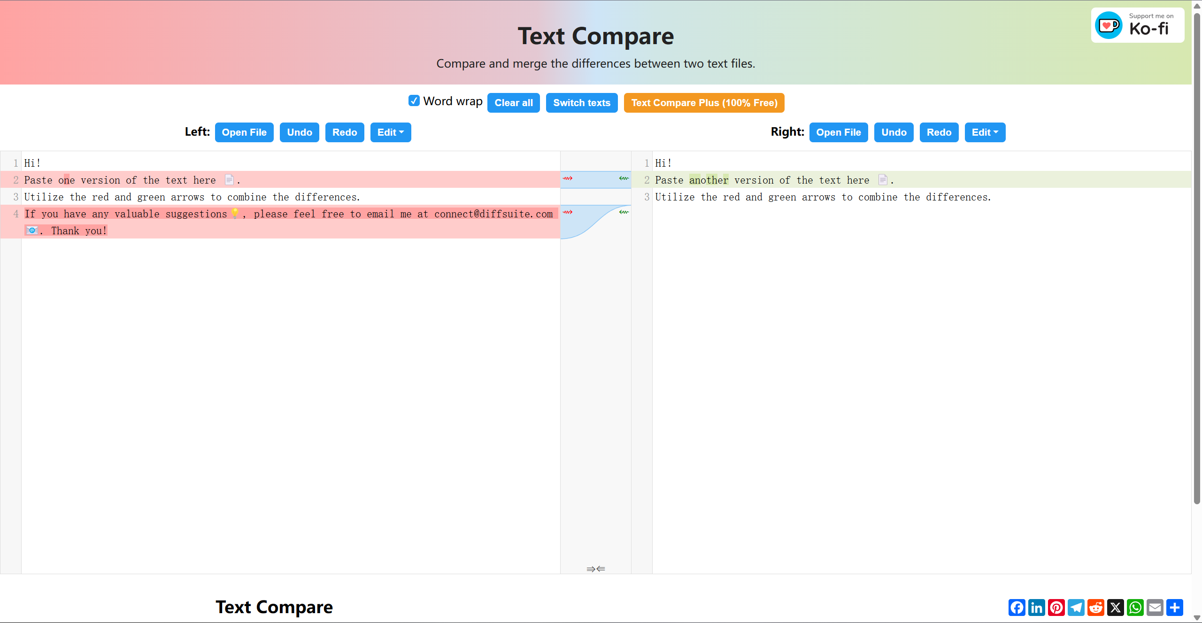
Task: Toggle the Word wrap checkbox
Action: coord(414,101)
